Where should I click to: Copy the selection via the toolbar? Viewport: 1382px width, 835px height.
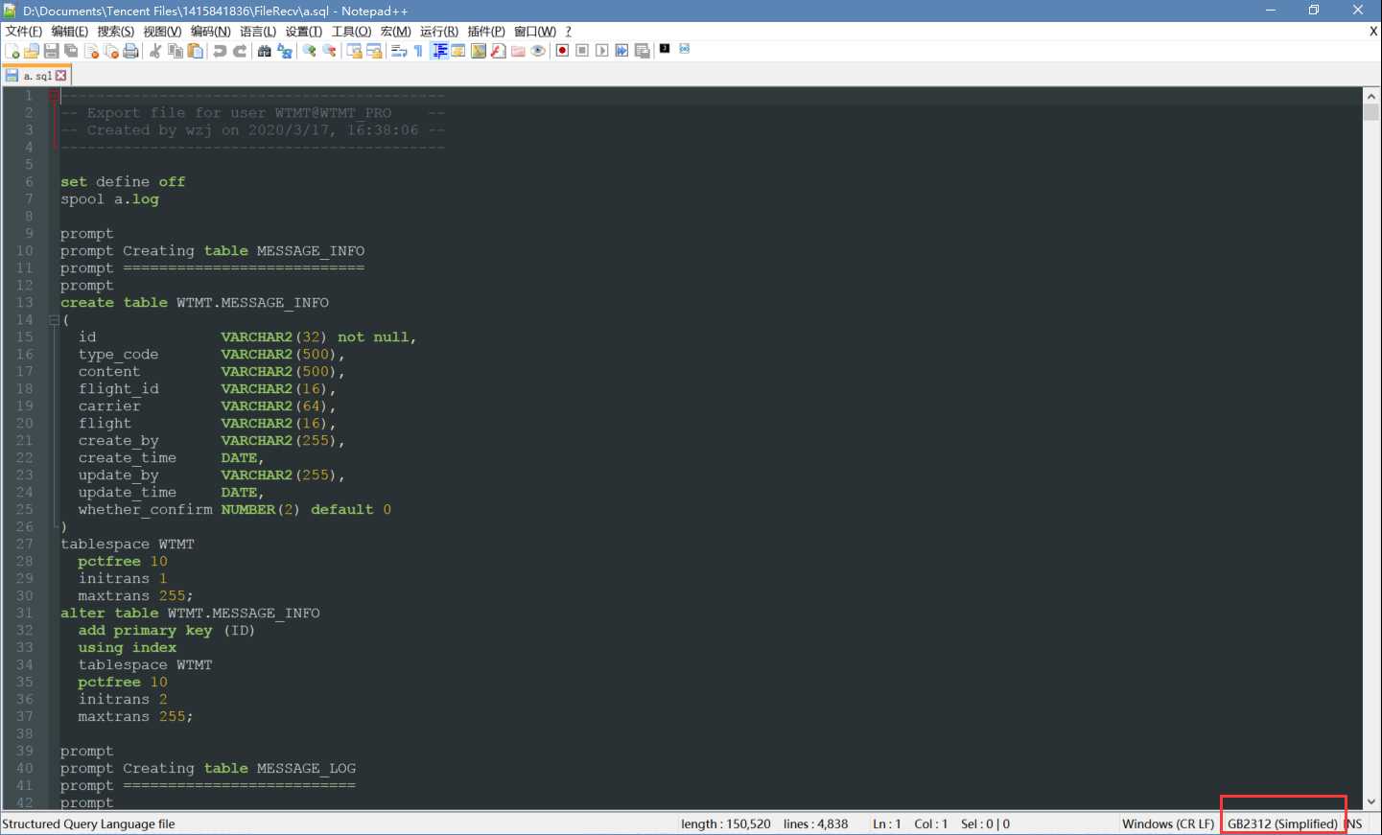[176, 51]
